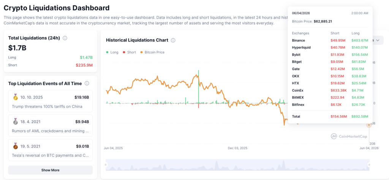This screenshot has width=389, height=180.
Task: Click the tall green liquidation spike bar
Action: (198, 86)
